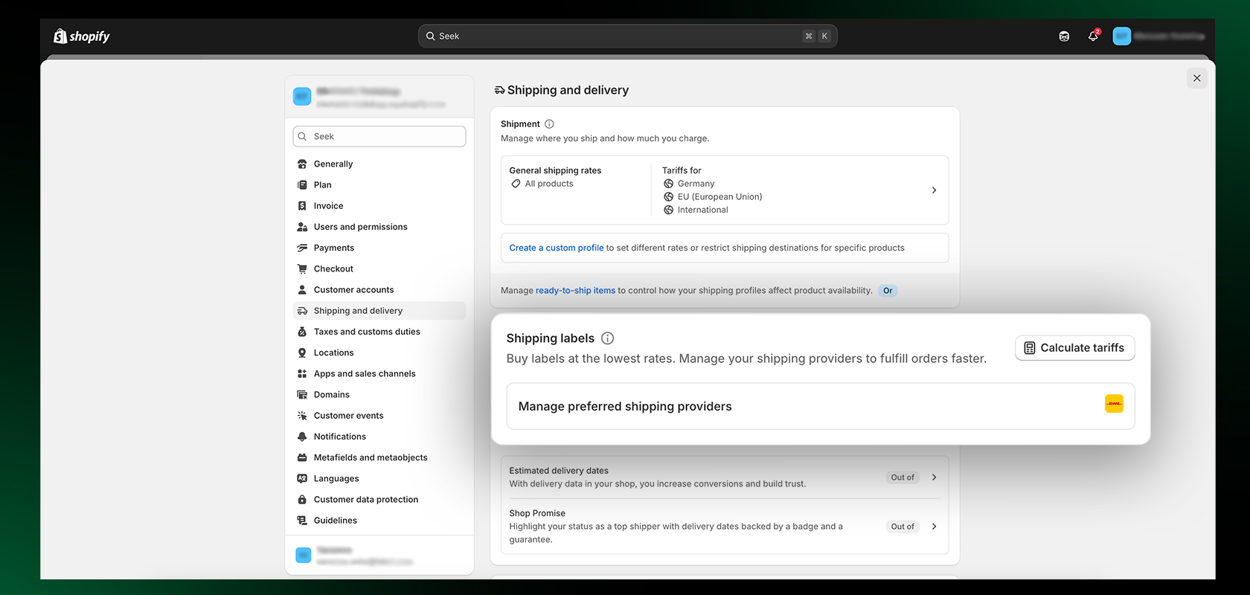The height and width of the screenshot is (595, 1250).
Task: Click the Users and permissions icon
Action: [302, 227]
